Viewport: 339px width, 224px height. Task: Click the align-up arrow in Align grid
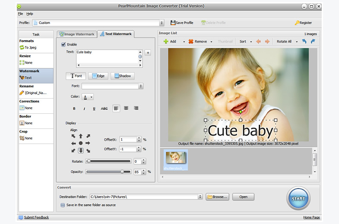[x=80, y=136]
